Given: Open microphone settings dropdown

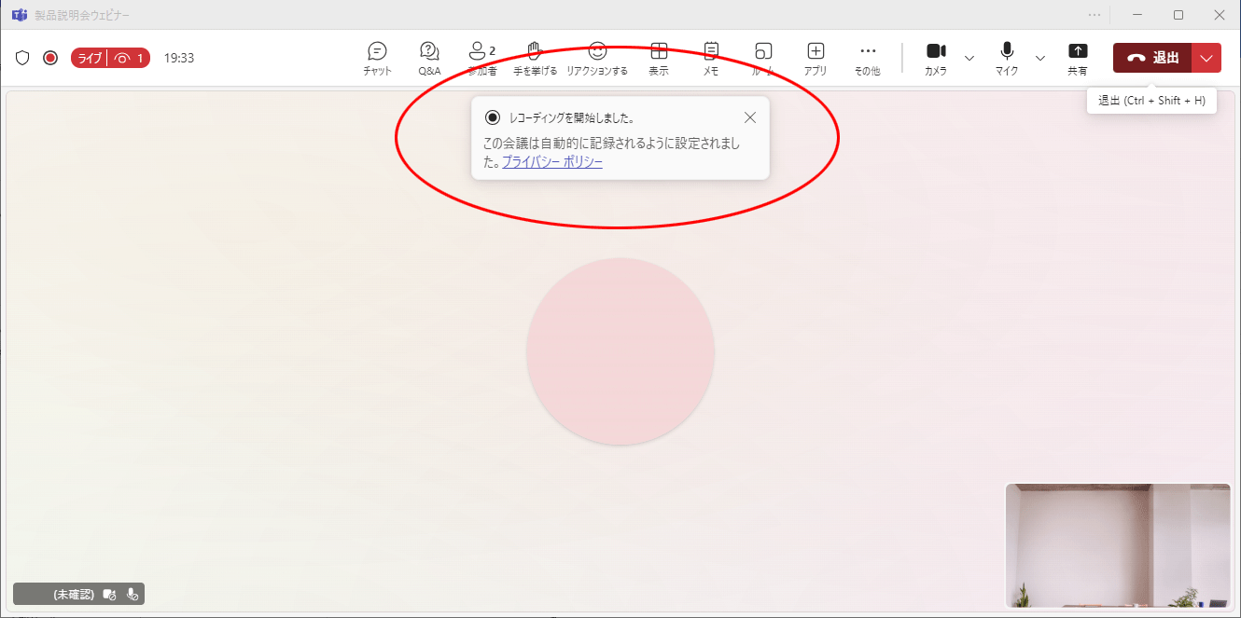Looking at the screenshot, I should coord(1039,58).
